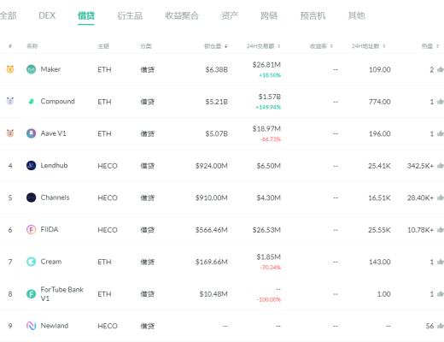The height and width of the screenshot is (342, 444).
Task: Click the FilDA project logo icon
Action: click(x=31, y=229)
